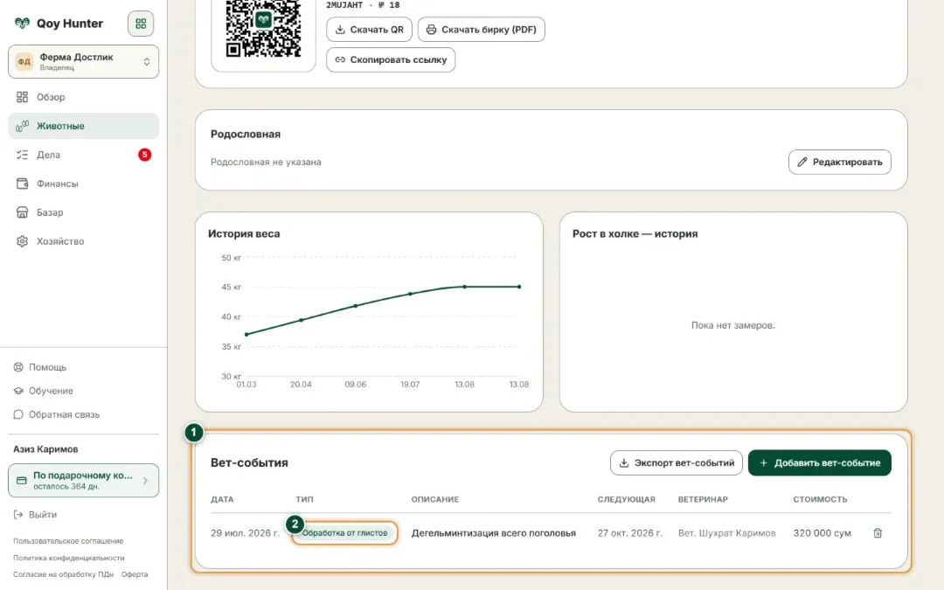Click the plus icon in Добавить вет-событие
Viewport: 944px width, 590px height.
tap(763, 463)
